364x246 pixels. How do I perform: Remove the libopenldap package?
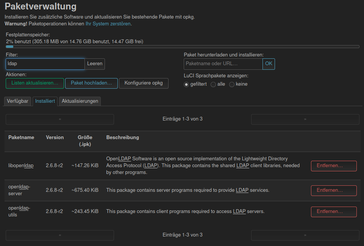(x=334, y=166)
